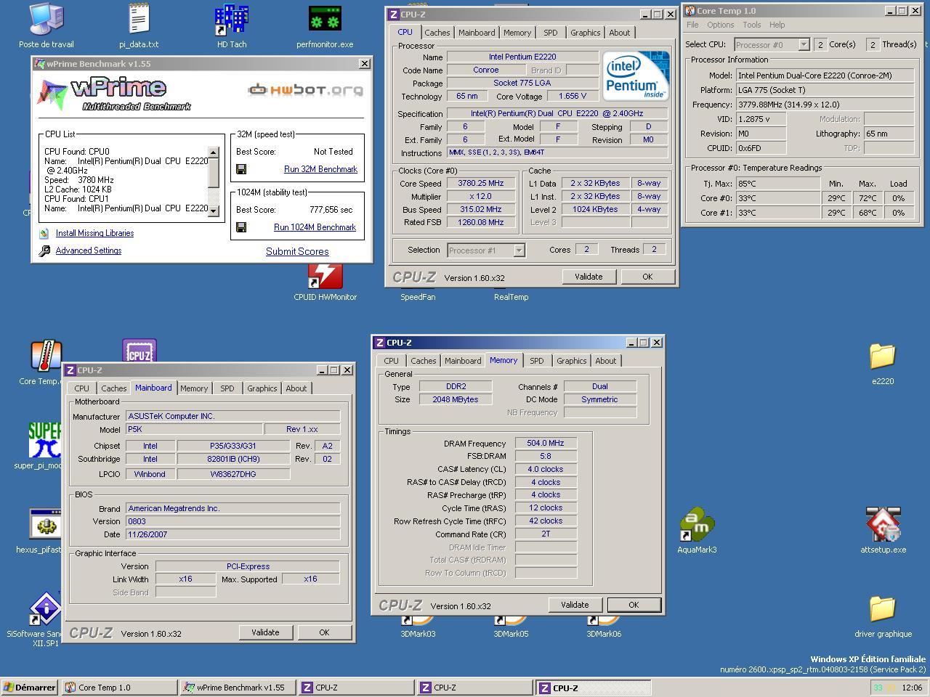Image resolution: width=930 pixels, height=697 pixels.
Task: Open Core Temp desktop icon
Action: point(46,356)
